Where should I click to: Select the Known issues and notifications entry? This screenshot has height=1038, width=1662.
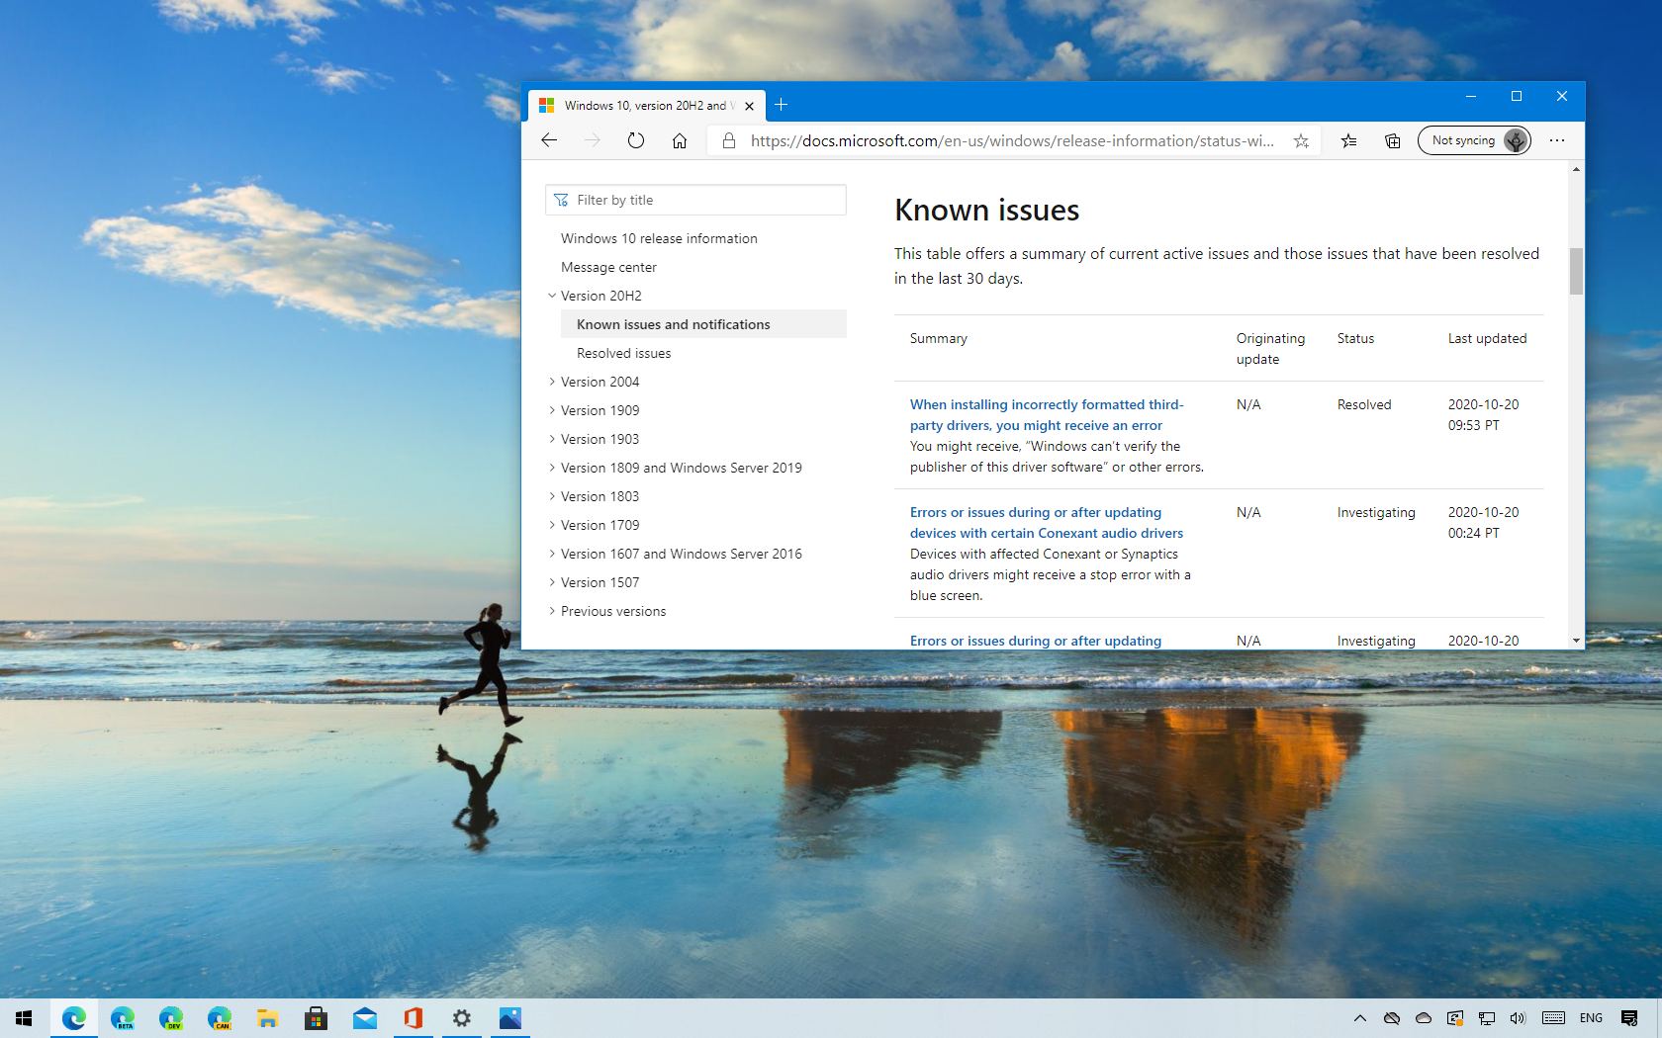click(x=673, y=323)
